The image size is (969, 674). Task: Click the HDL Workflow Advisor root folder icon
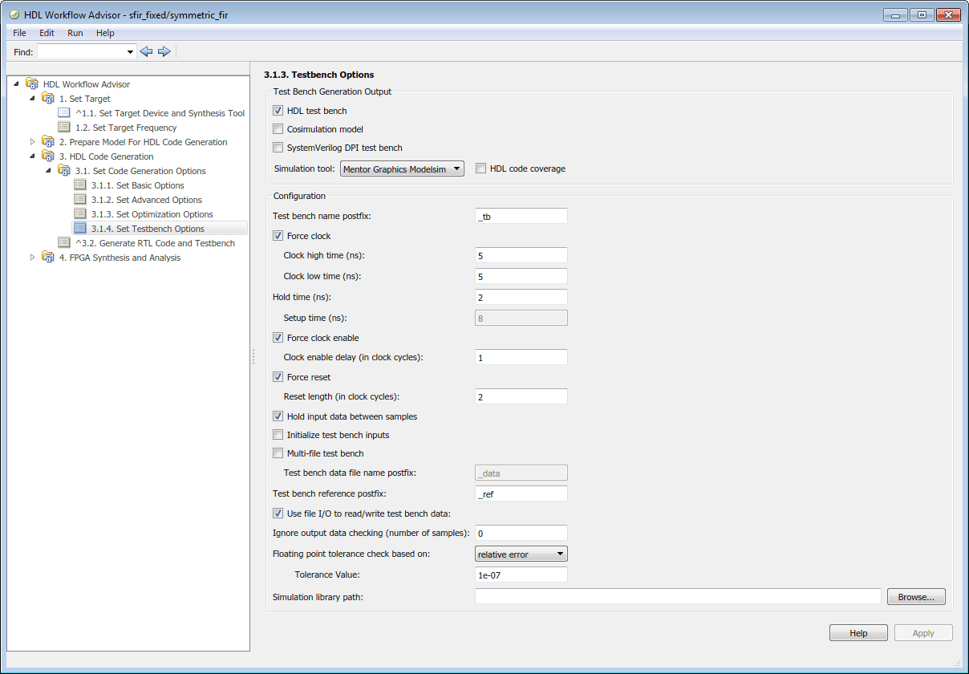(32, 83)
